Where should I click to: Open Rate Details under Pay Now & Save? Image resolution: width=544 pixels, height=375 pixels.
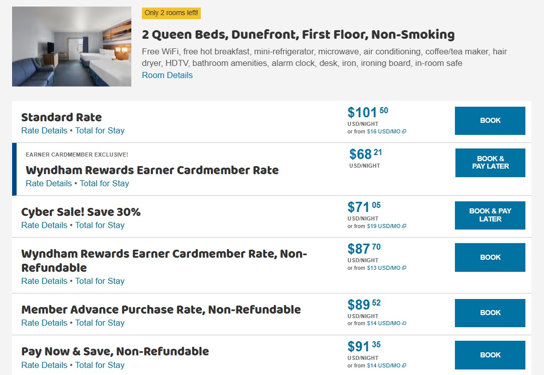pos(44,365)
